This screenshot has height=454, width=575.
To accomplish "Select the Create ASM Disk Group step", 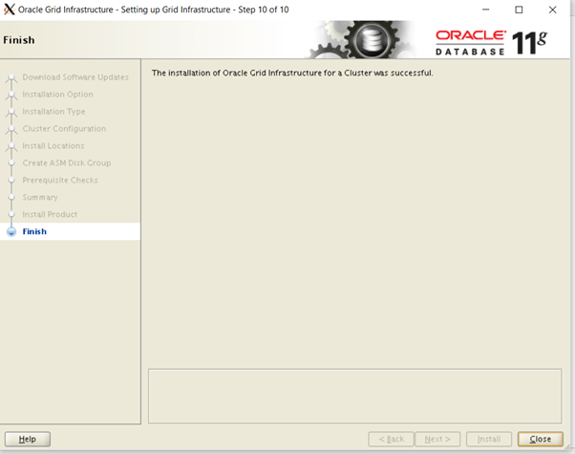I will click(65, 162).
